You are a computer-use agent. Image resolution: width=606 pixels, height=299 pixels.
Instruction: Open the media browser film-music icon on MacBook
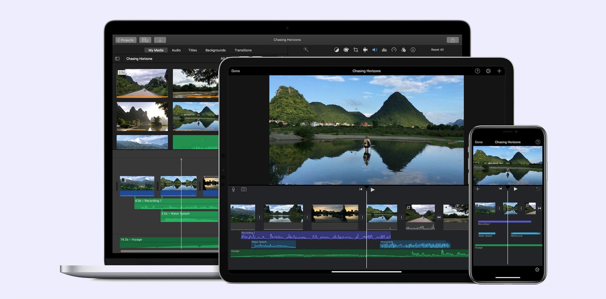click(145, 40)
